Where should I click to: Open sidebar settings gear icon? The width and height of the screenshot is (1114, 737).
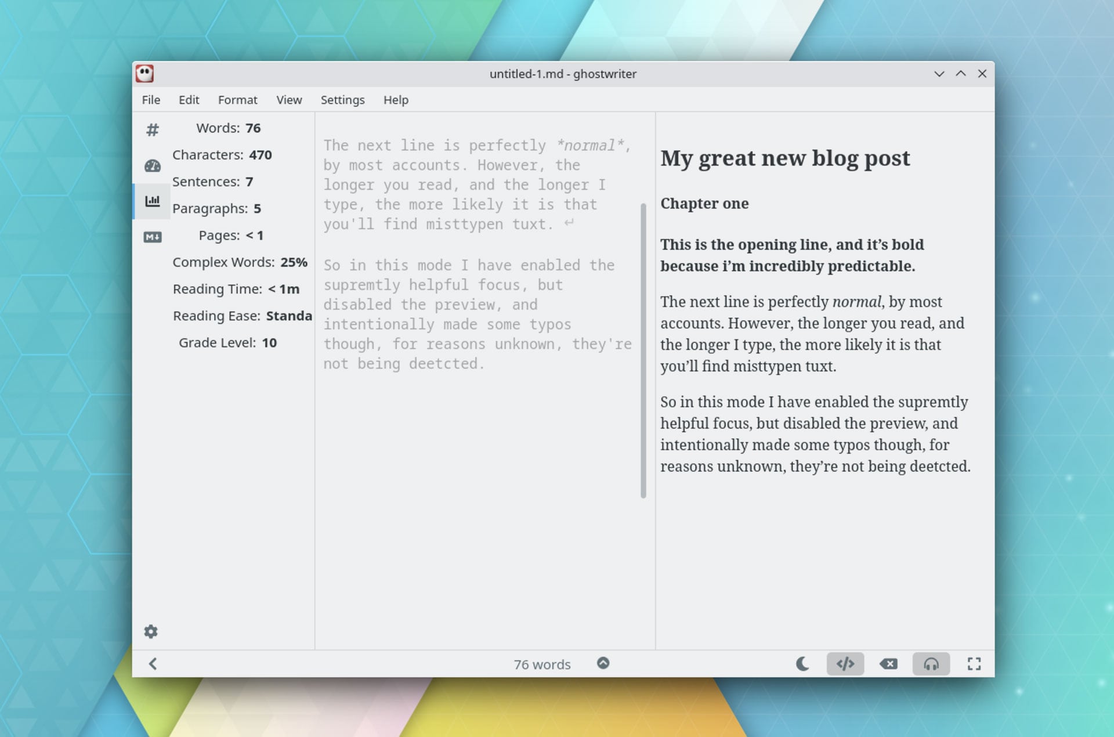(151, 631)
